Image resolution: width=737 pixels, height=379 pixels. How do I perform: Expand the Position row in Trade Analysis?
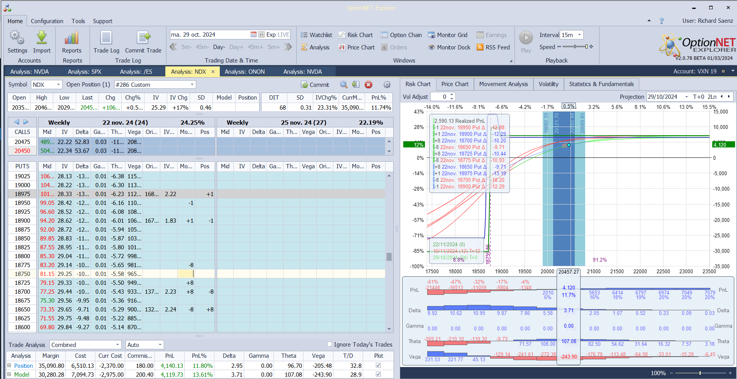coord(9,365)
